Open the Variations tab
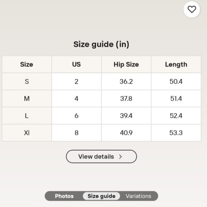Screen dimensions: 207x207 click(x=139, y=196)
